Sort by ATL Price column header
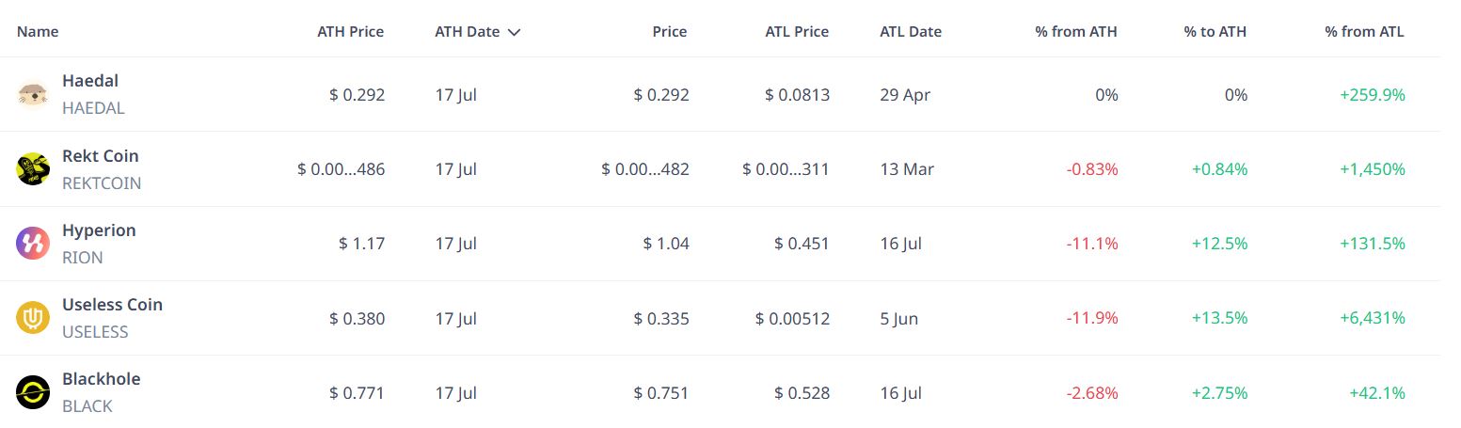The width and height of the screenshot is (1461, 428). (797, 31)
